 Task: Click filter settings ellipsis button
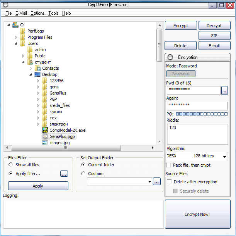pos(64,174)
